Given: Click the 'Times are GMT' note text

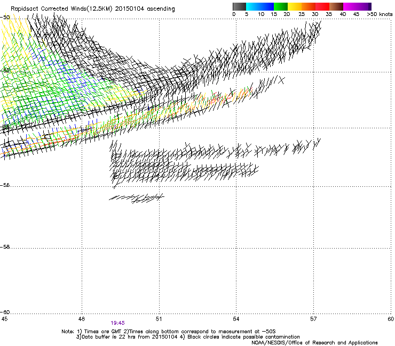Looking at the screenshot, I should coord(103,332).
